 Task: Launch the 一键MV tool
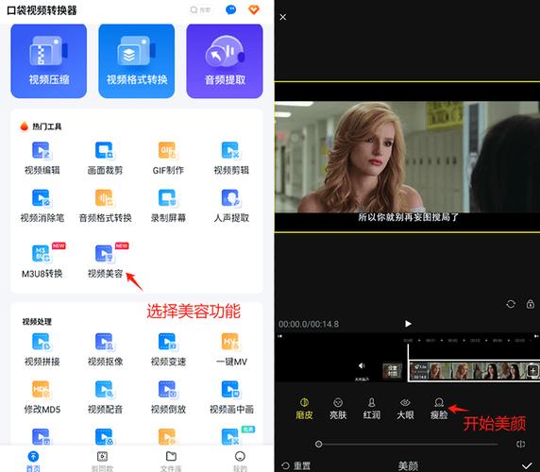click(231, 349)
